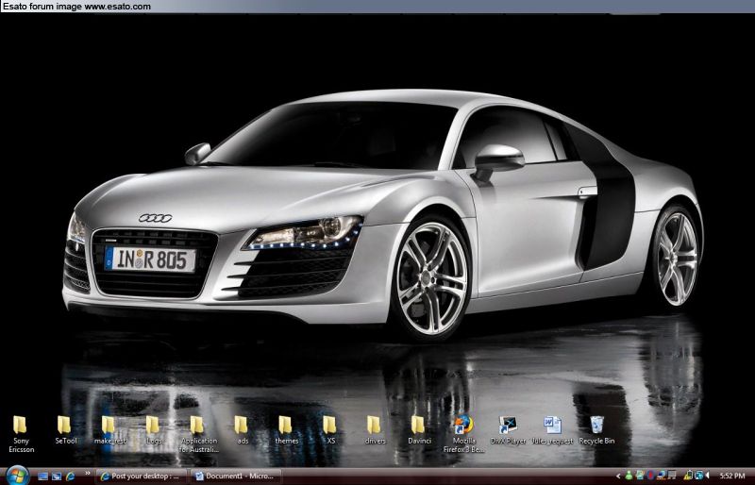Image resolution: width=755 pixels, height=485 pixels.
Task: Open the Windows Start orb
Action: click(x=17, y=476)
